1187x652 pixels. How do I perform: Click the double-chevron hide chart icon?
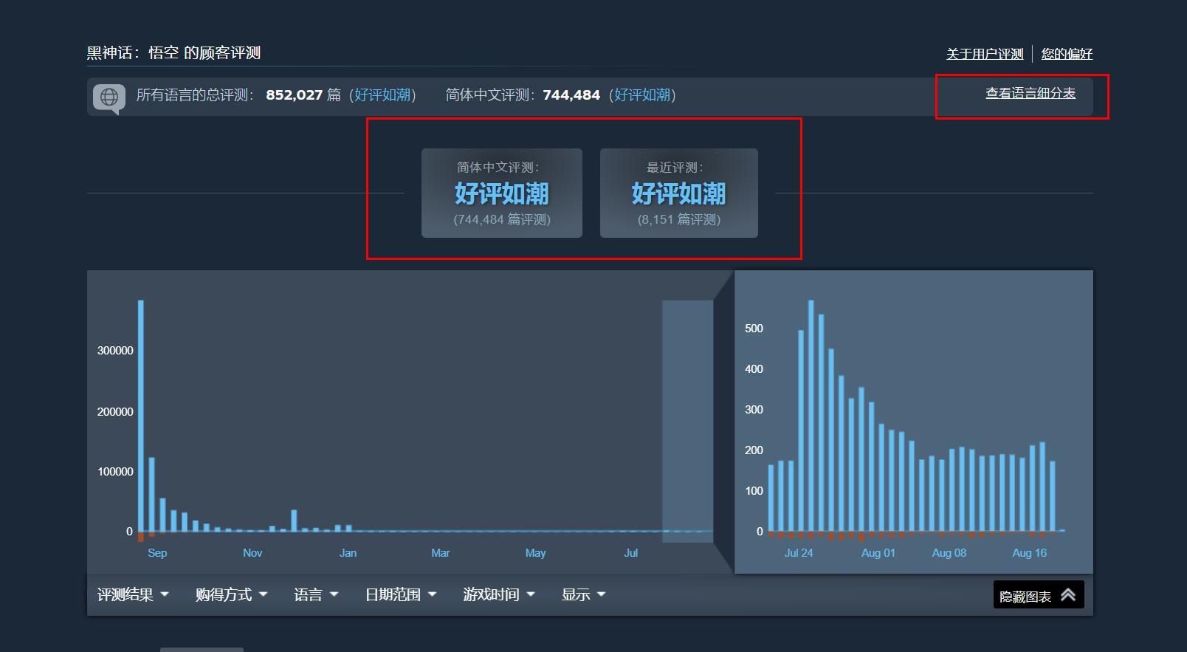1068,595
